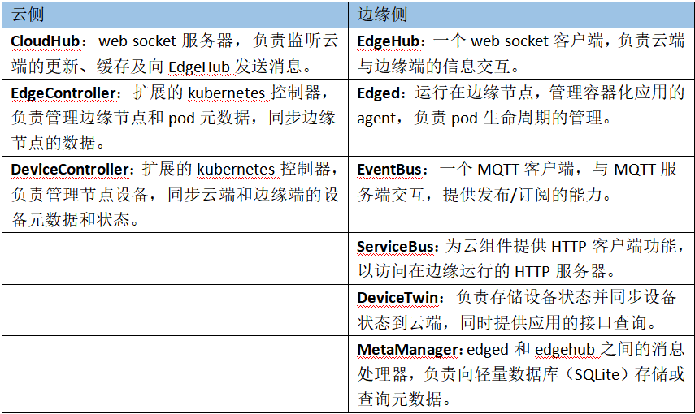Click the 边缘侧 column header cell
The height and width of the screenshot is (414, 695).
(382, 15)
